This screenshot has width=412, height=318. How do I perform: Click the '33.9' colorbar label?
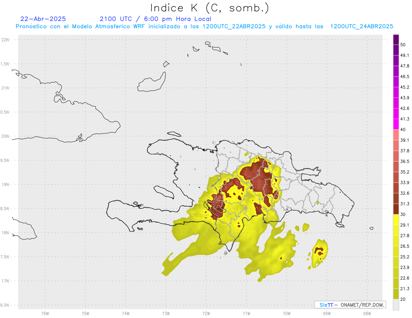pos(405,182)
